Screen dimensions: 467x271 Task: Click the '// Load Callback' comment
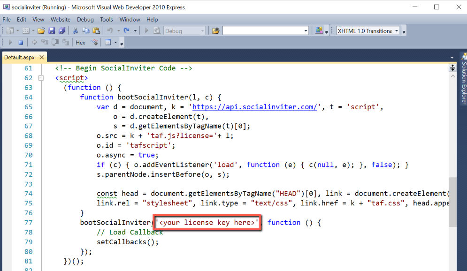coord(130,233)
